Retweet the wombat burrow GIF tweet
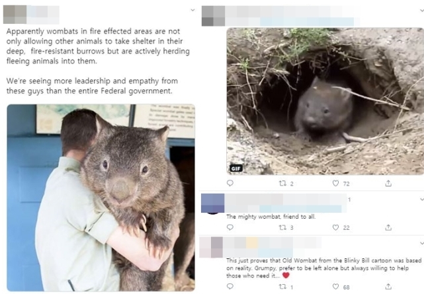 coord(282,184)
